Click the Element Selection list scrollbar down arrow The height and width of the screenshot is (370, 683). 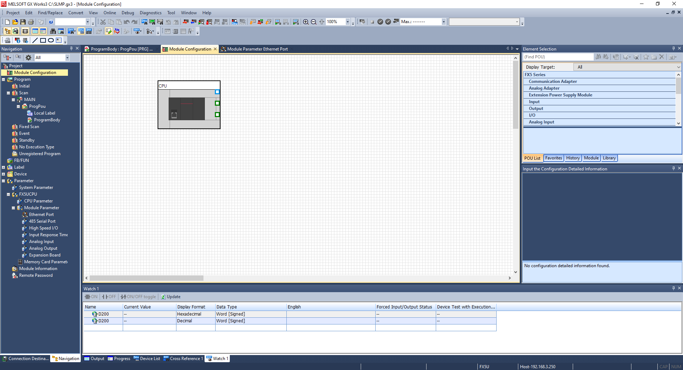click(x=678, y=123)
